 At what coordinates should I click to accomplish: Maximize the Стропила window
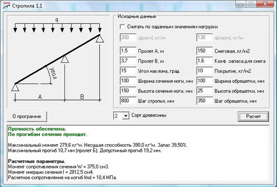click(x=251, y=4)
